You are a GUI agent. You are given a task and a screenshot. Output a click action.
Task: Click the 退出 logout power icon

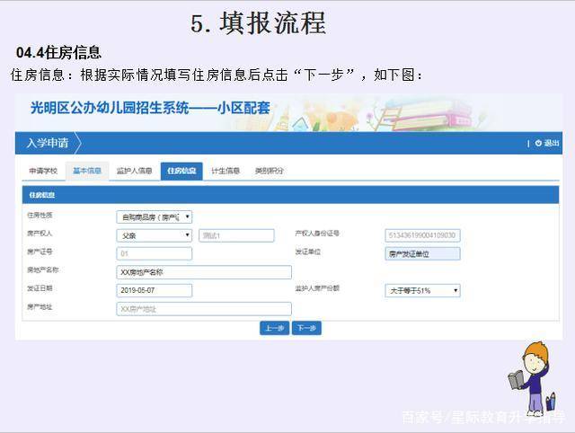(x=538, y=143)
